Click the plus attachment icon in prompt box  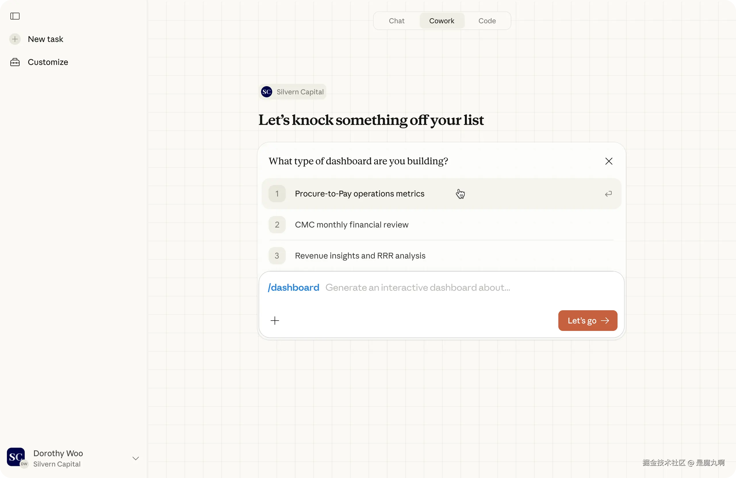point(275,320)
